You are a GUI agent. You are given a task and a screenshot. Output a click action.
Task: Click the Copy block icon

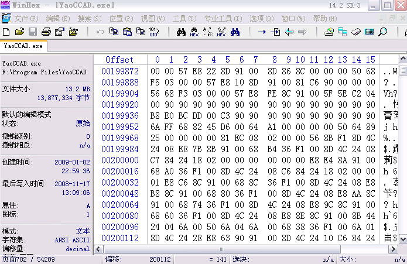(114, 32)
